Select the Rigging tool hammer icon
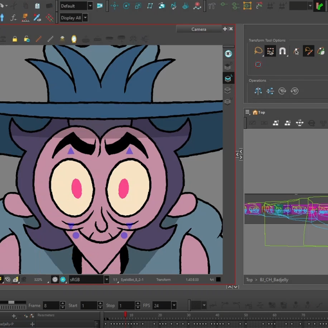 [212, 6]
